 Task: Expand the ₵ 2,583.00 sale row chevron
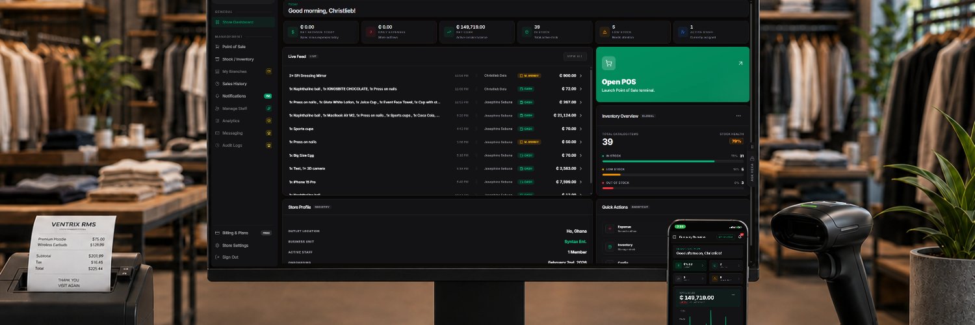pos(580,168)
